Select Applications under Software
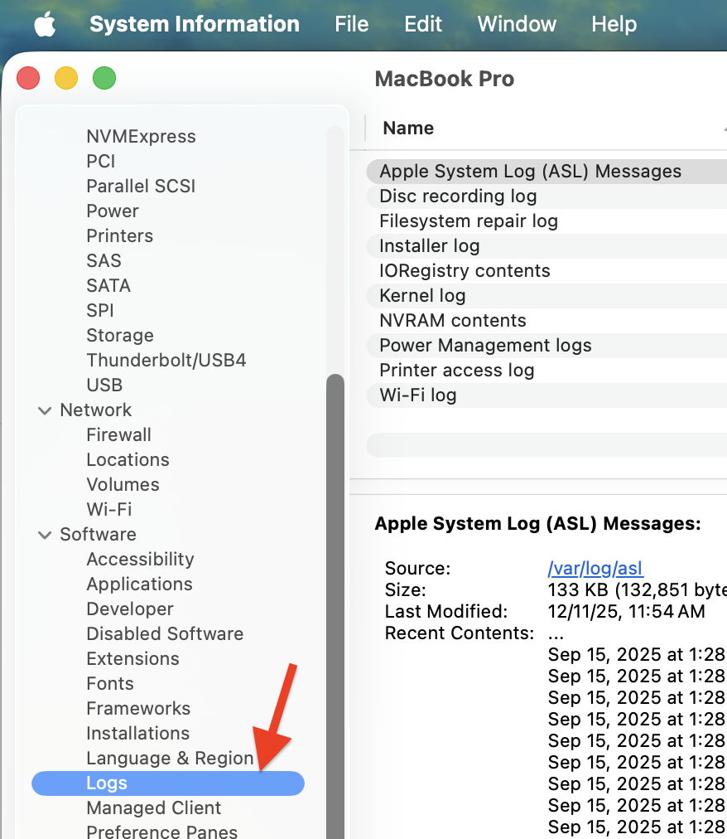The width and height of the screenshot is (727, 839). [x=139, y=584]
